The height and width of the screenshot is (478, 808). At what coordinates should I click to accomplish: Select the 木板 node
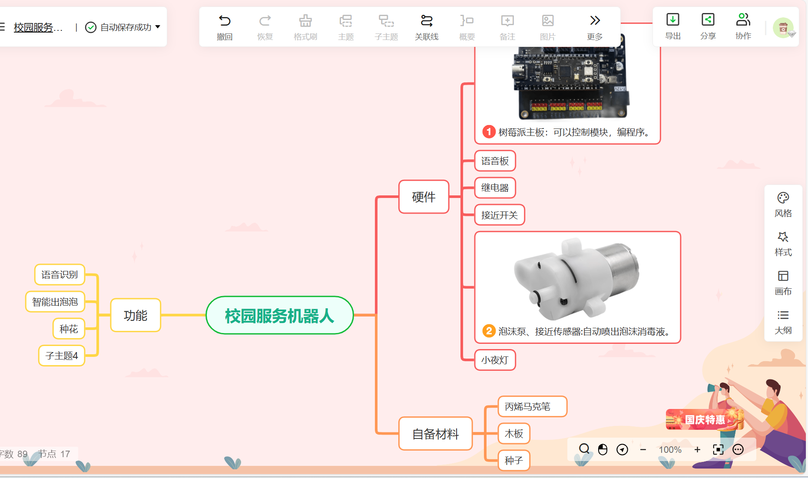click(514, 433)
